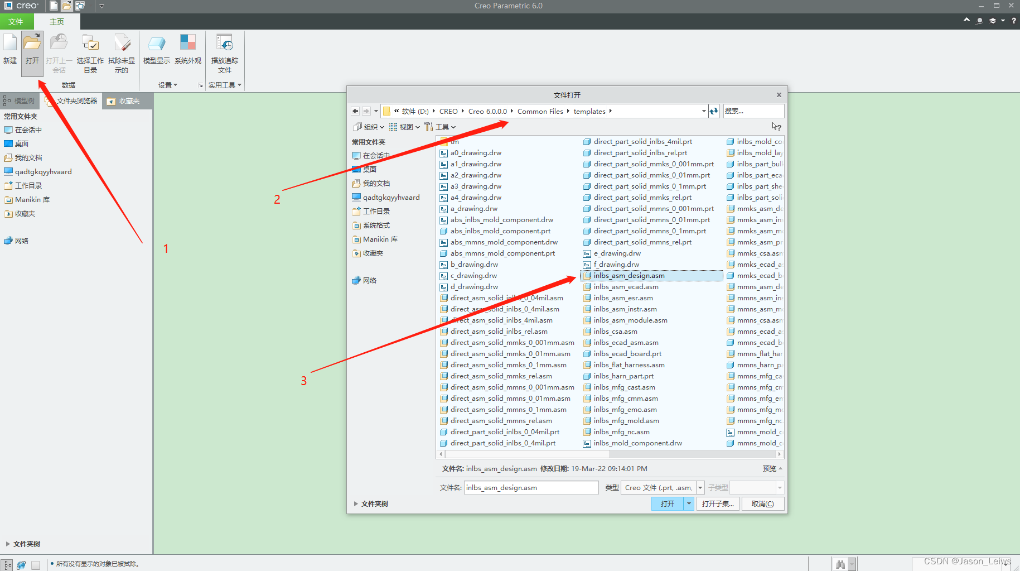1020x571 pixels.
Task: Click quick access windows switch icon
Action: coord(80,6)
